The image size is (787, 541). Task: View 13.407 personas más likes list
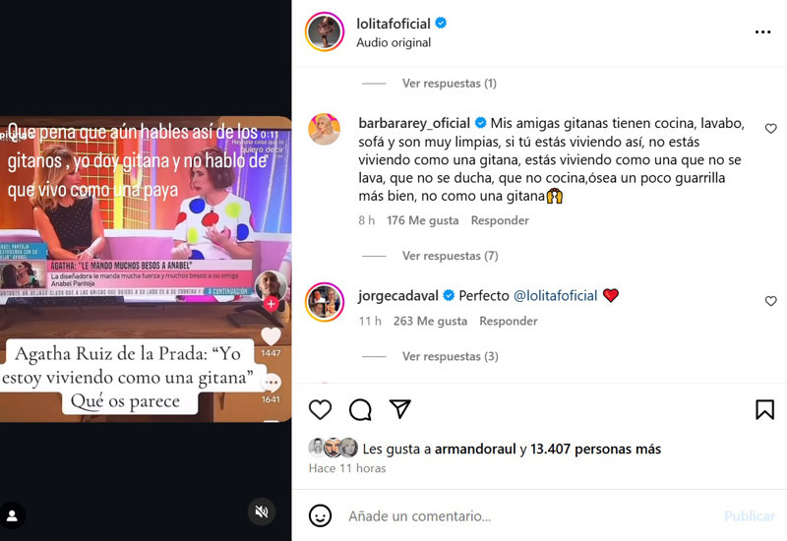pos(595,449)
